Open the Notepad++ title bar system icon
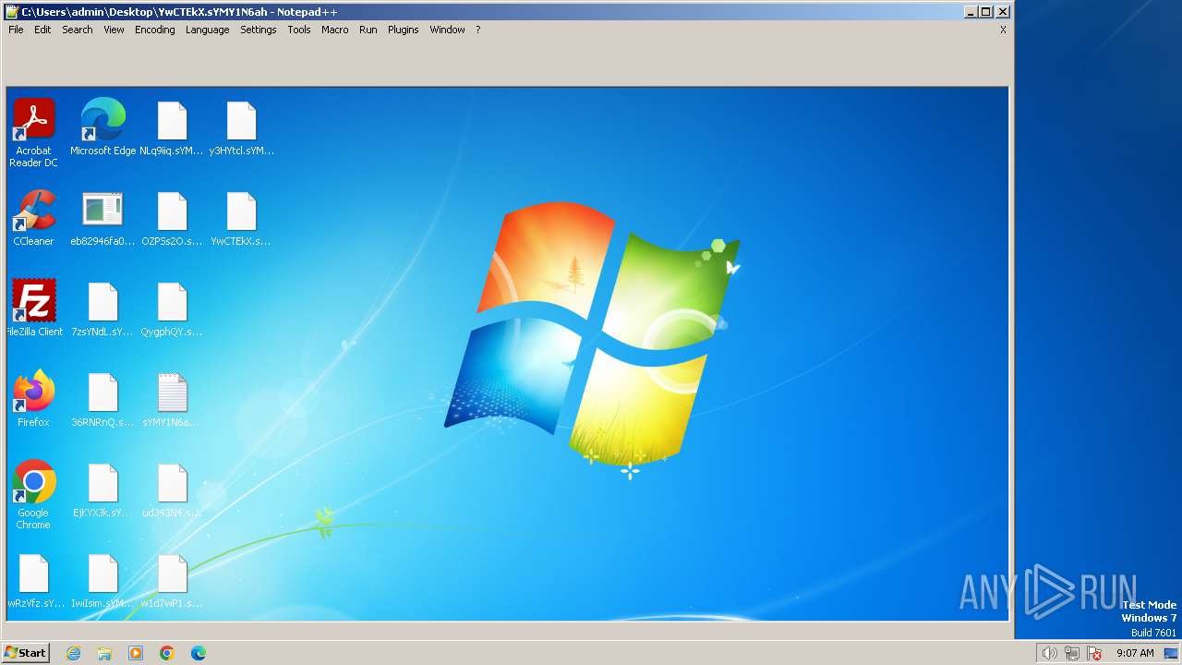1182x665 pixels. pos(12,12)
